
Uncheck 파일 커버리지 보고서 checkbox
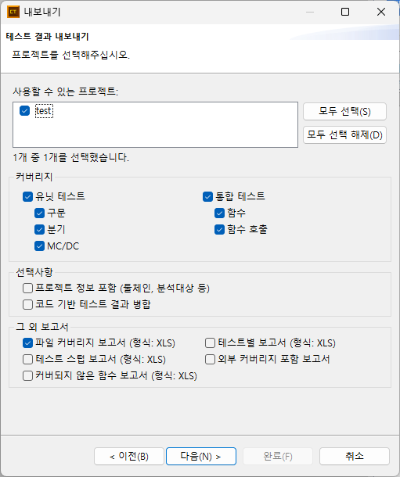(27, 343)
